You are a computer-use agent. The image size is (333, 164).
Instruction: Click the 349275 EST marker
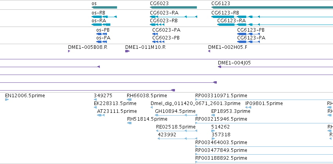click(x=95, y=100)
